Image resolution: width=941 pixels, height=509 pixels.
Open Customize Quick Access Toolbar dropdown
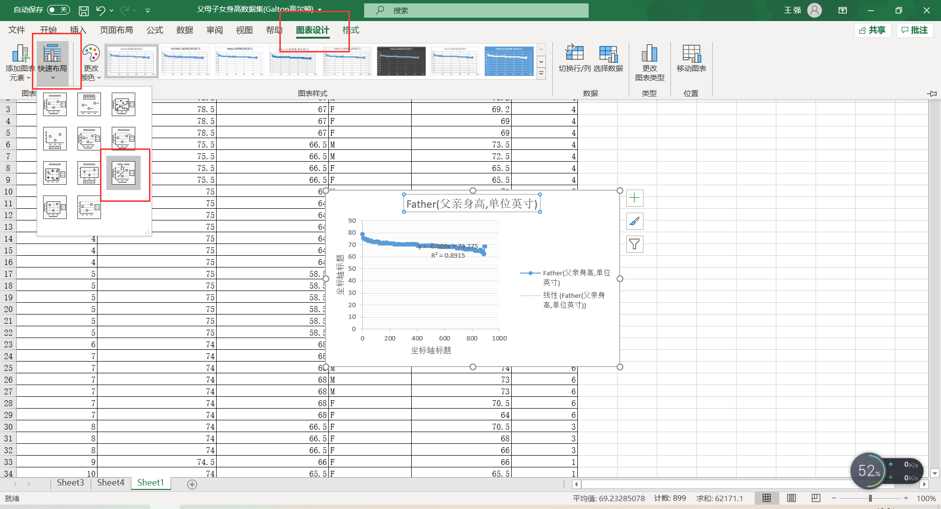pyautogui.click(x=148, y=10)
